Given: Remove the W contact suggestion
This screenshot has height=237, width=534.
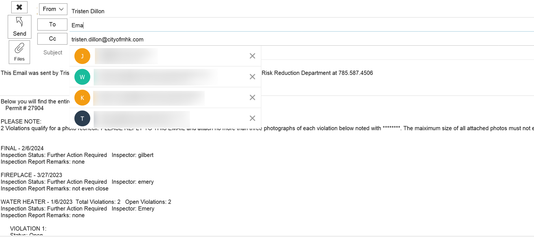Looking at the screenshot, I should click(x=252, y=77).
